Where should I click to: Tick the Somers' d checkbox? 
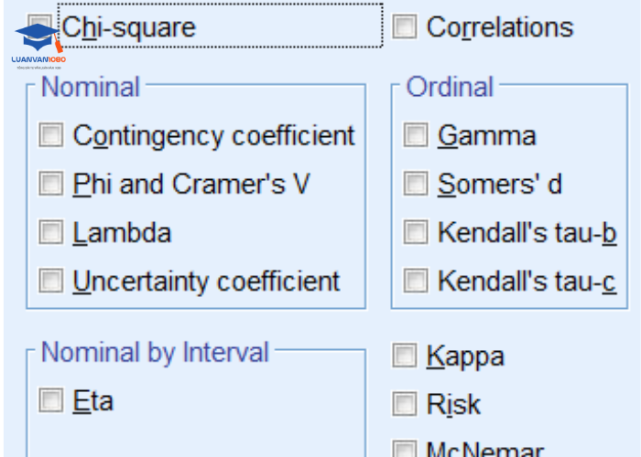click(417, 184)
